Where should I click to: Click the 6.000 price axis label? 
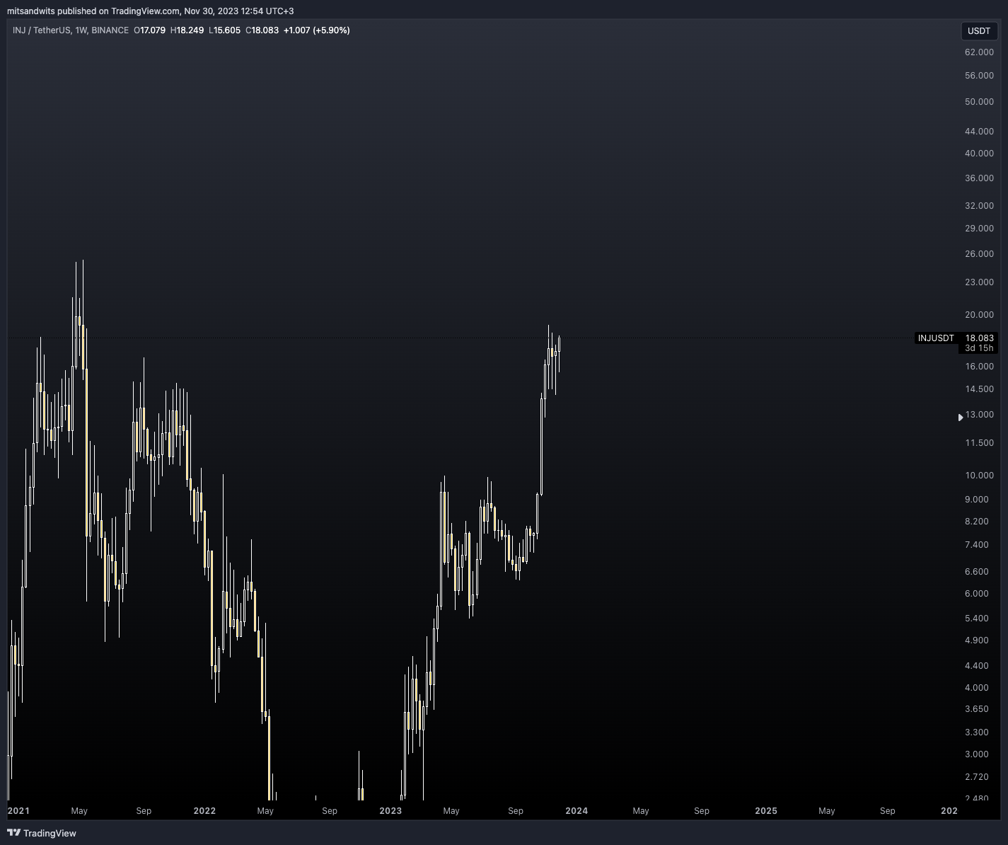[977, 594]
